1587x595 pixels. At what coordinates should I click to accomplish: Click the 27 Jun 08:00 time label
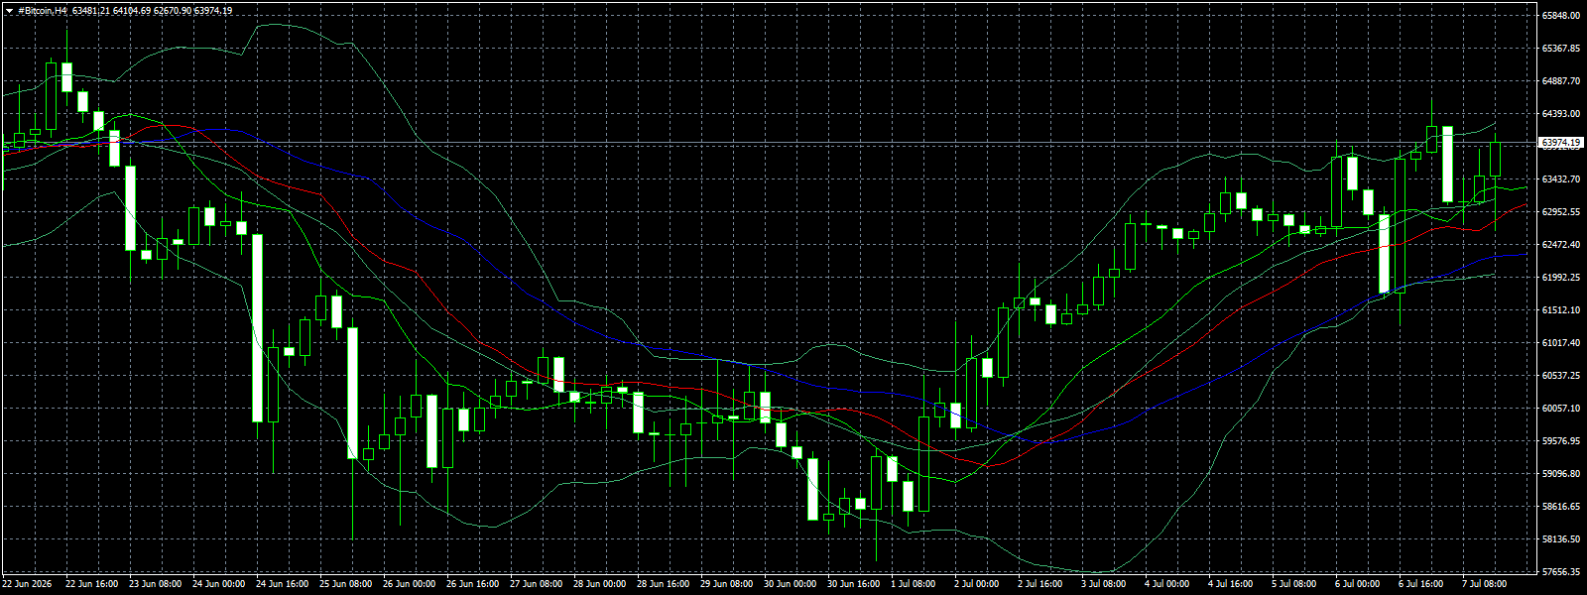[536, 584]
